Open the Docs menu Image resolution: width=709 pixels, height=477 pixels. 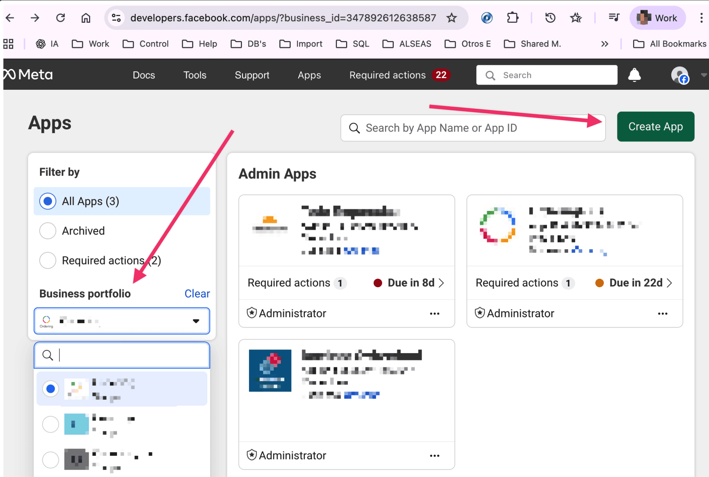coord(144,75)
